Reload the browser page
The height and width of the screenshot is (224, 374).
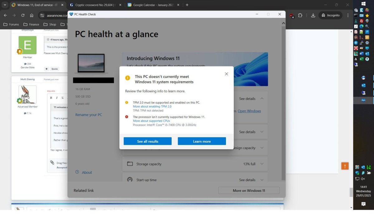23,15
